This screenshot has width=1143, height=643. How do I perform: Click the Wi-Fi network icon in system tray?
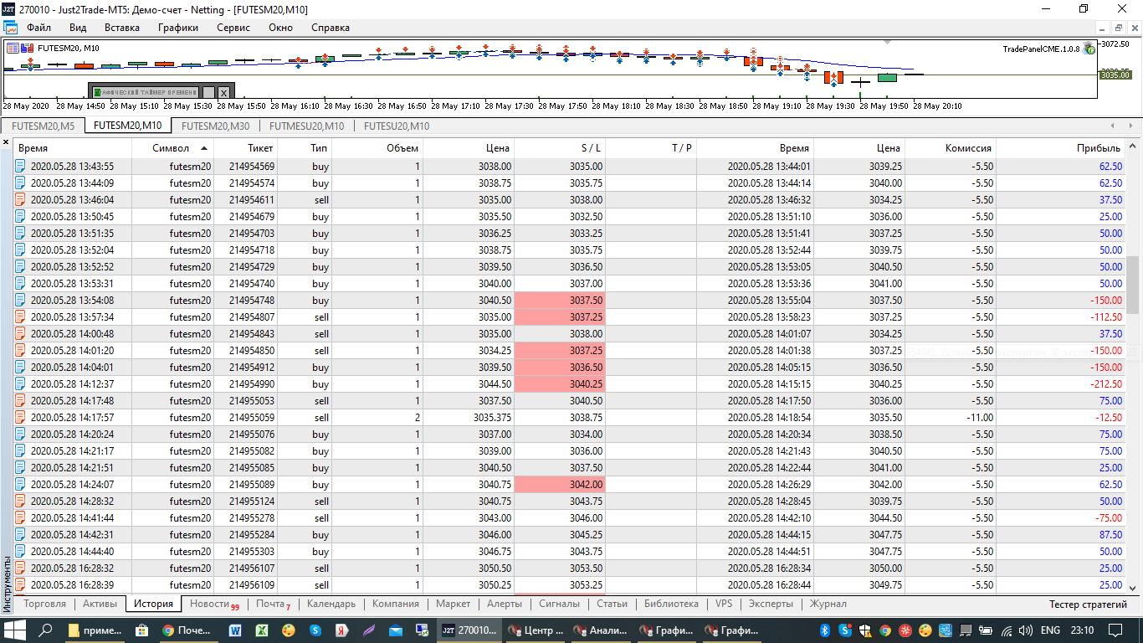(x=1007, y=630)
